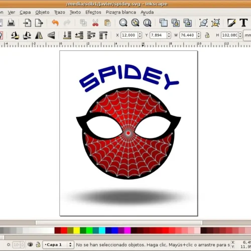Pick the bright green palette swatch

(89, 230)
